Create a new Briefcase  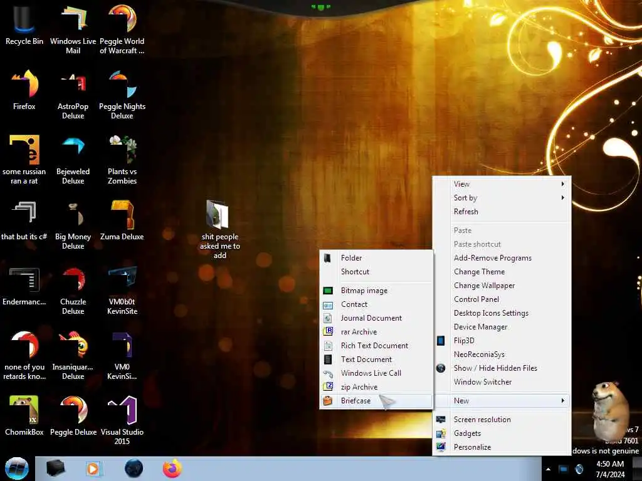coord(376,401)
